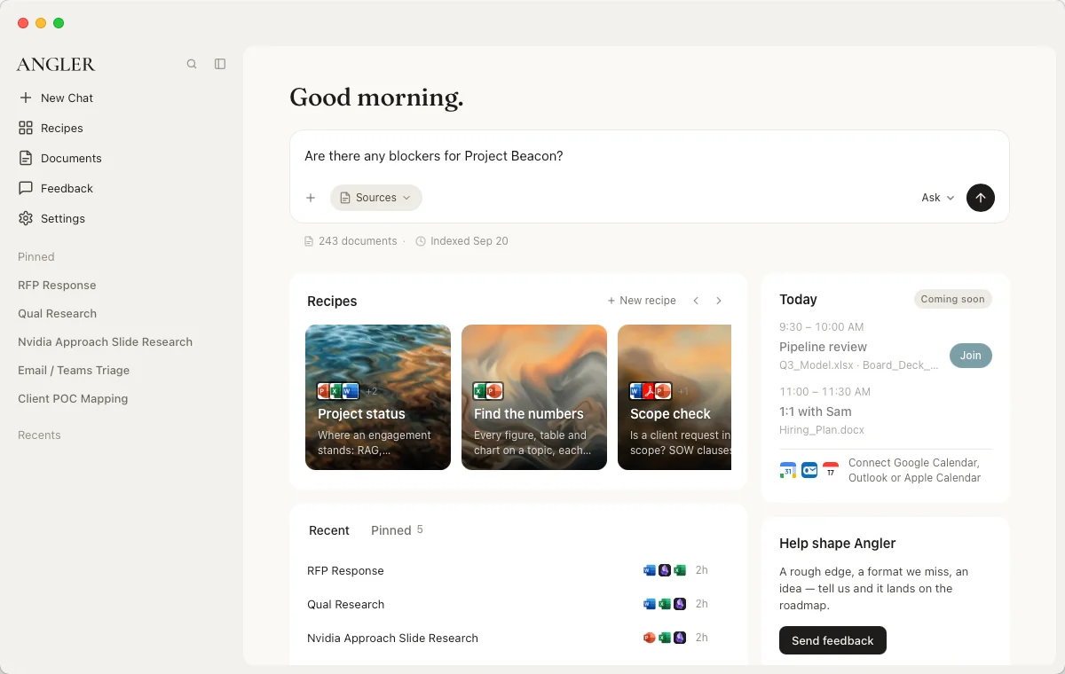Open RFP Response in the Recent list
1065x674 pixels.
pyautogui.click(x=508, y=570)
